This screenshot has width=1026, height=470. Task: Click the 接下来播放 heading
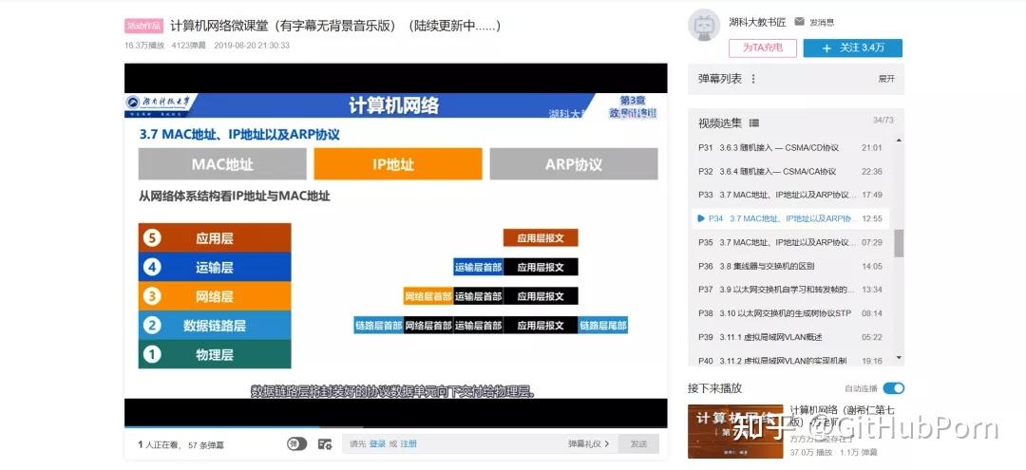click(x=714, y=388)
